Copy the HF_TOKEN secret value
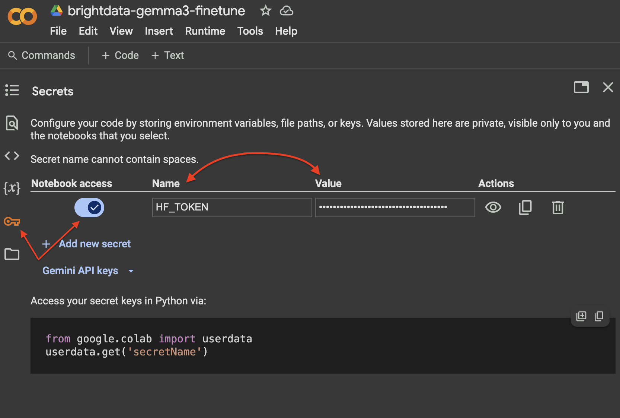Image resolution: width=620 pixels, height=418 pixels. [525, 208]
